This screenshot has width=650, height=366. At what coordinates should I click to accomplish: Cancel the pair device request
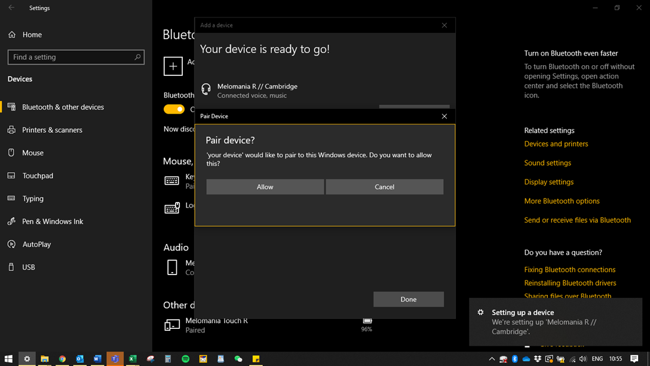coord(384,187)
